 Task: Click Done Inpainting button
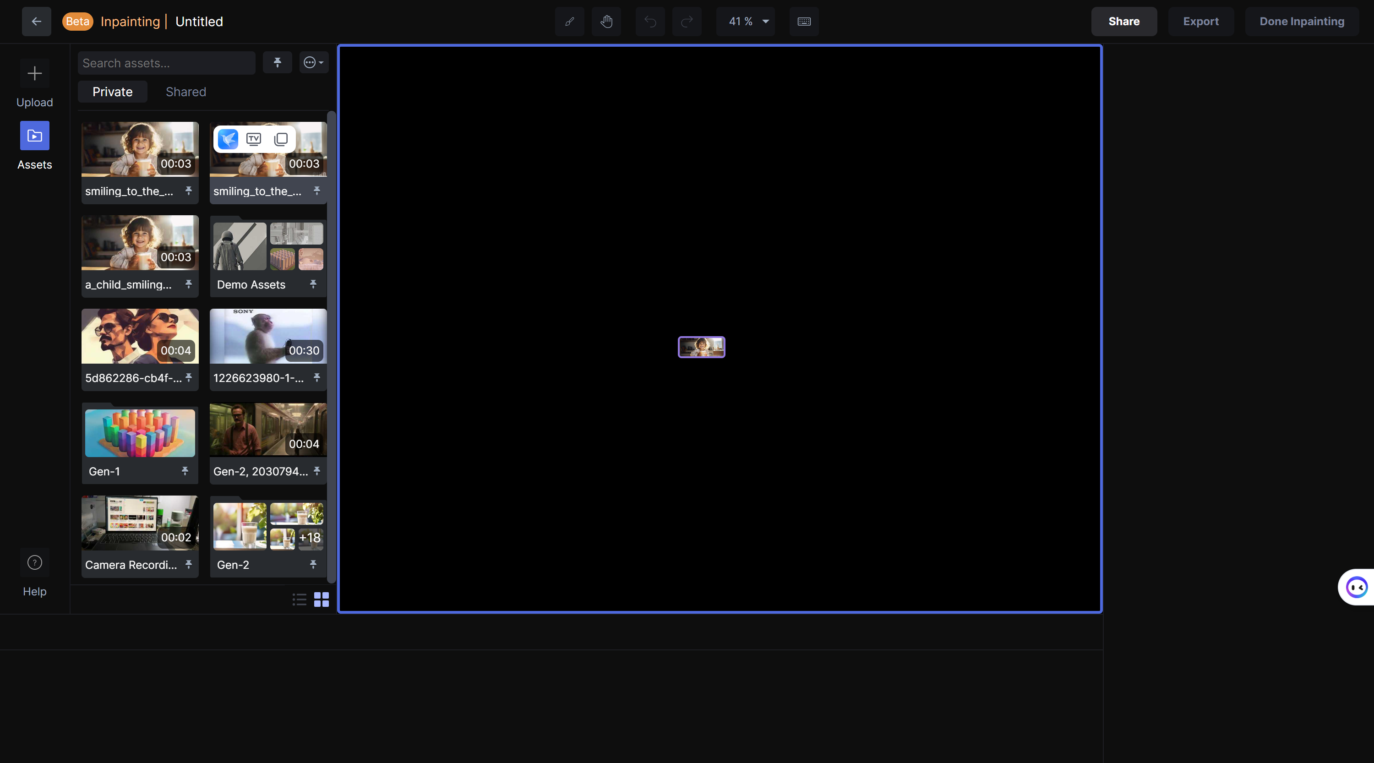click(x=1302, y=22)
